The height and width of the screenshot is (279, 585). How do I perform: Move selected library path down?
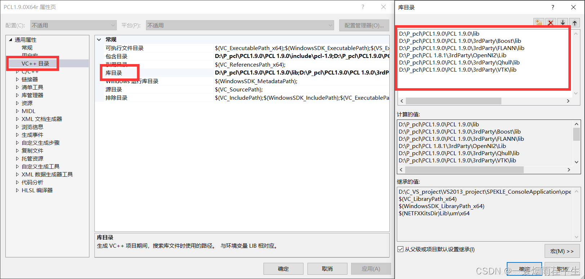563,22
